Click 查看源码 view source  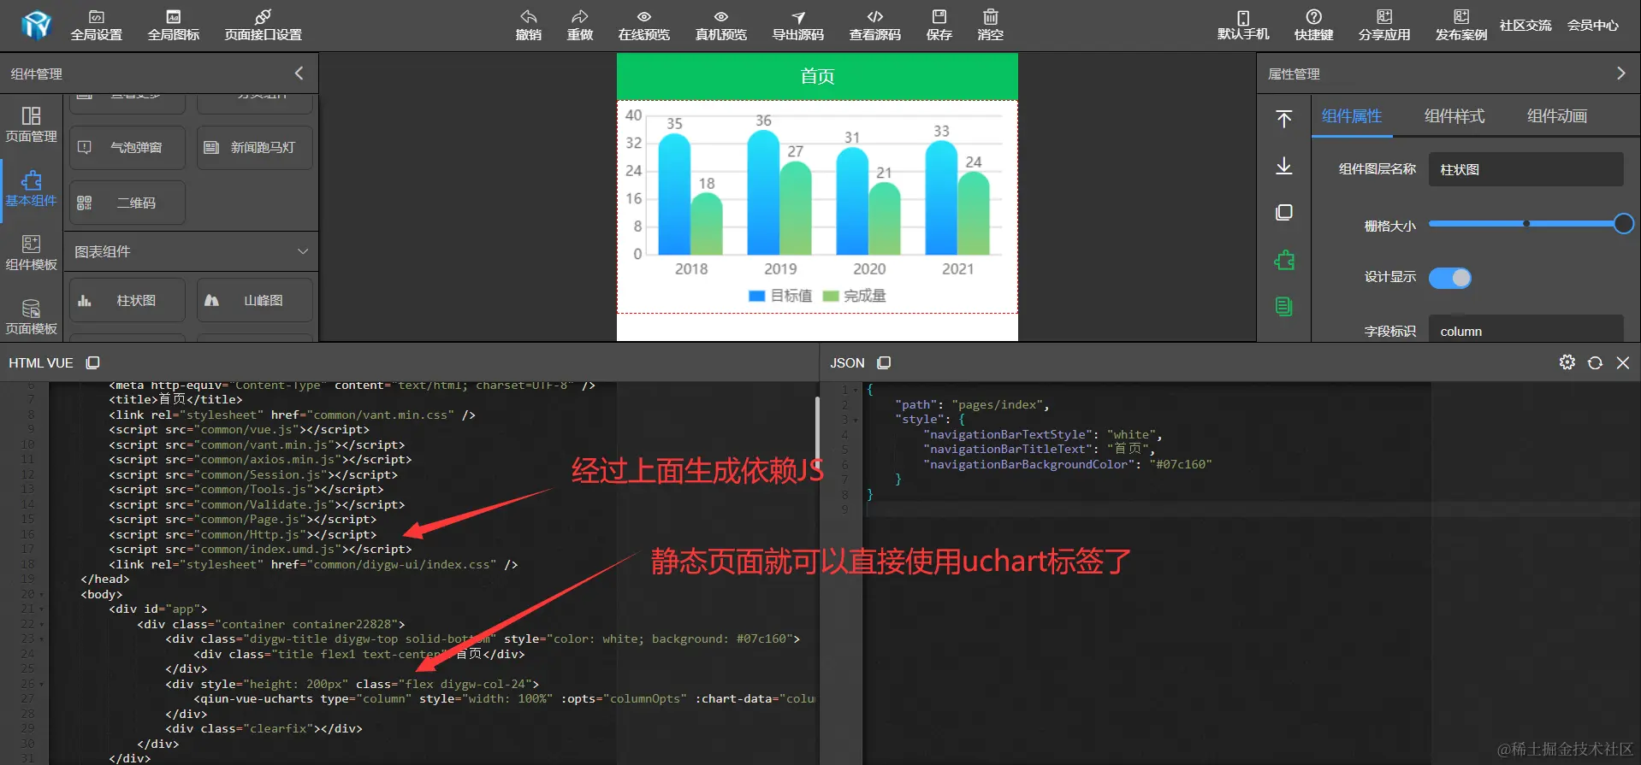click(x=874, y=25)
